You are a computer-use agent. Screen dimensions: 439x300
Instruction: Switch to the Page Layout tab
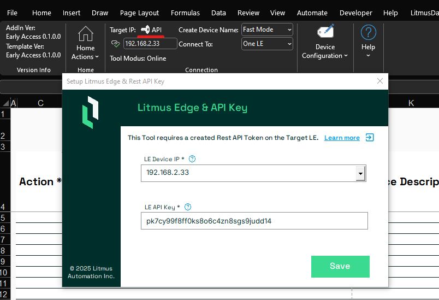tap(139, 13)
